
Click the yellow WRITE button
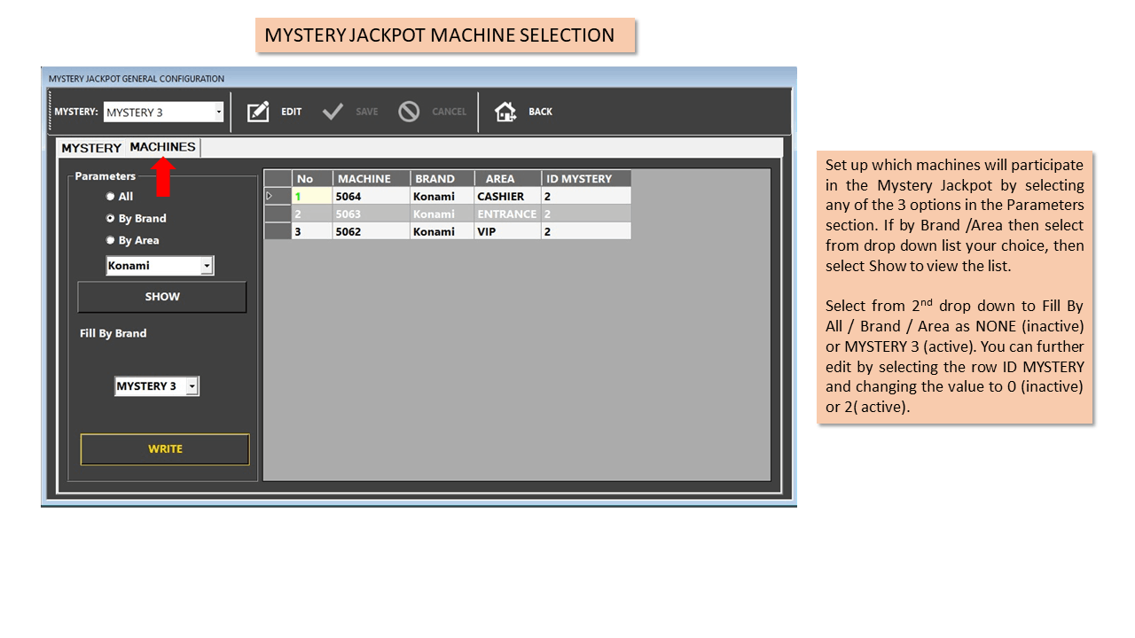(165, 449)
